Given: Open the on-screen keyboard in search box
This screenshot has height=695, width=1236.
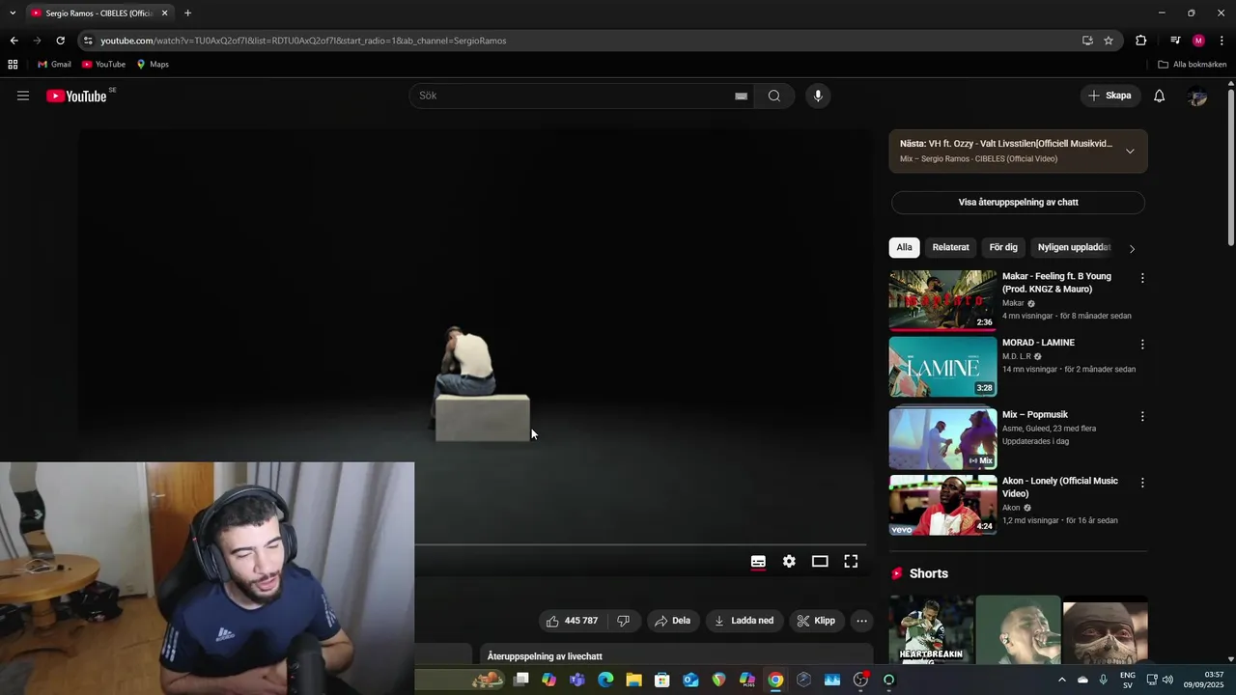Looking at the screenshot, I should [x=741, y=96].
